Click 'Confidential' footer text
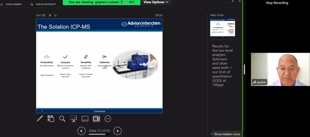The width and height of the screenshot is (310, 137). (99, 111)
